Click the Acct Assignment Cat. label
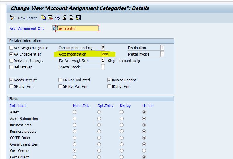The height and width of the screenshot is (159, 233). coord(27,29)
